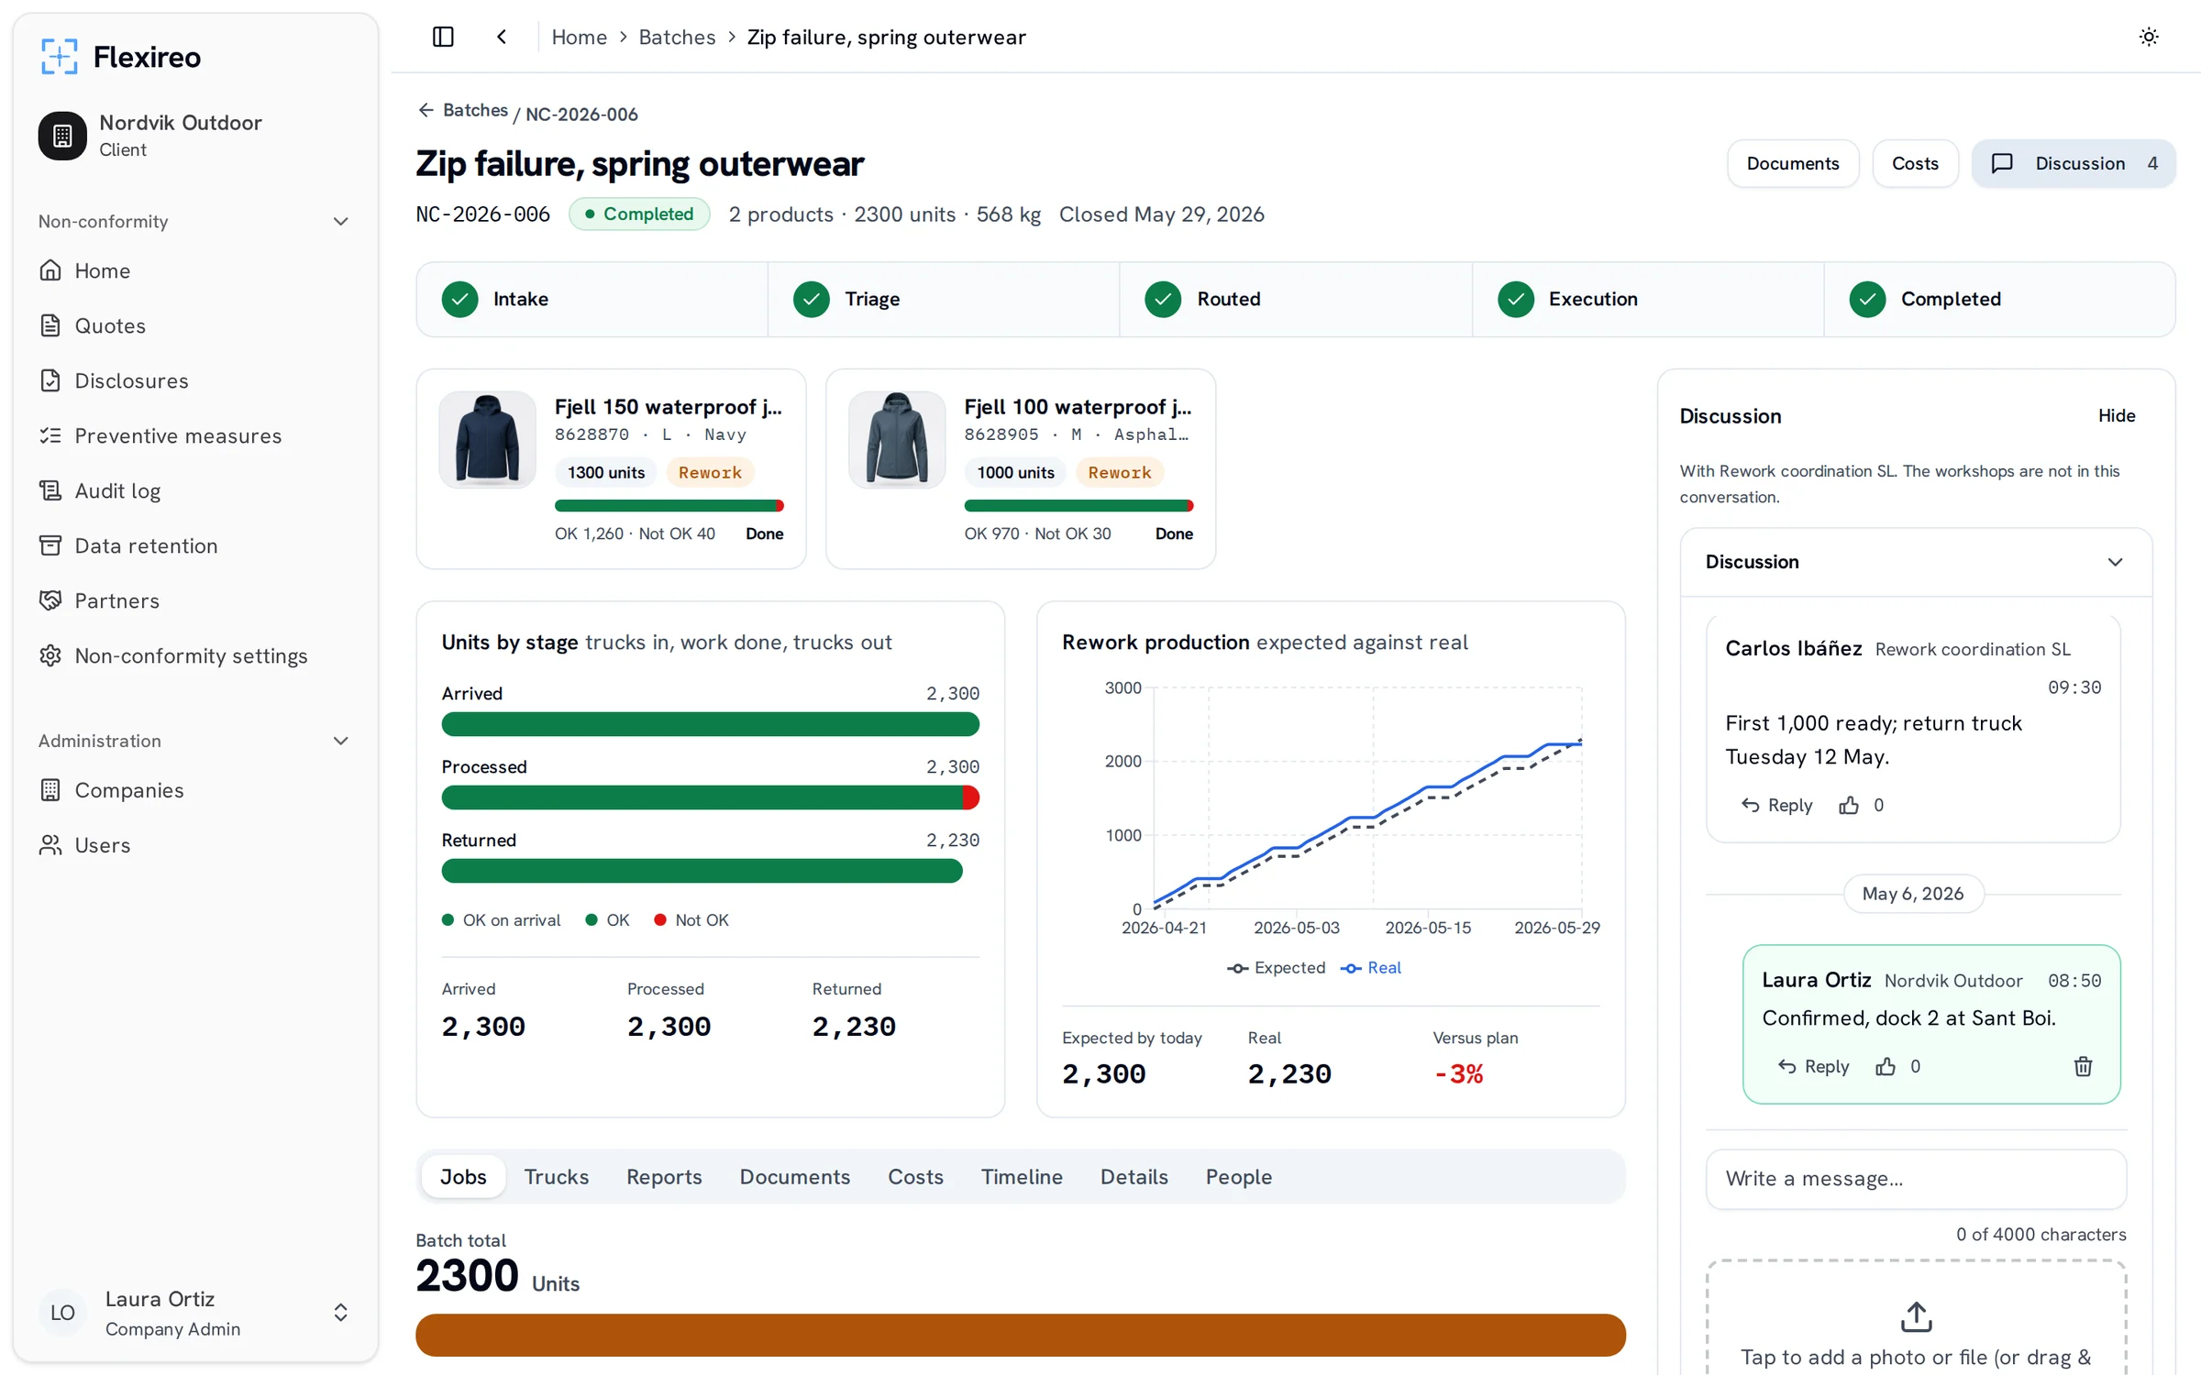Open Non-conformity settings in the sidebar
Viewport: 2201px width, 1375px height.
click(194, 655)
